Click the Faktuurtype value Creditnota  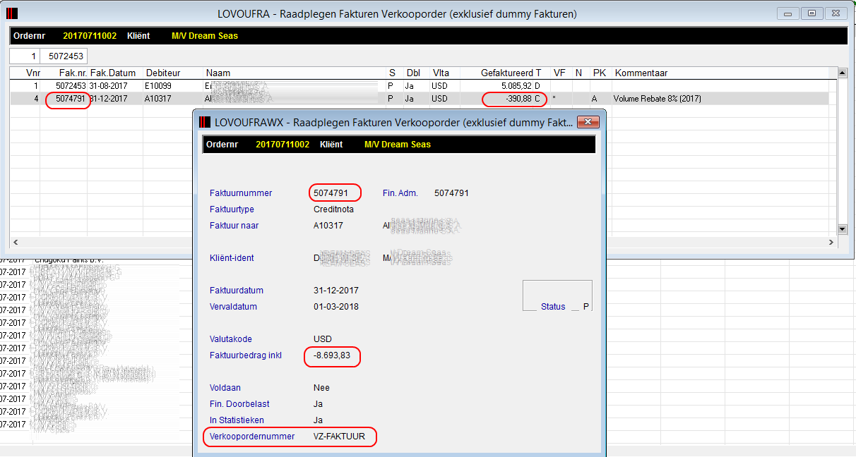pos(334,209)
